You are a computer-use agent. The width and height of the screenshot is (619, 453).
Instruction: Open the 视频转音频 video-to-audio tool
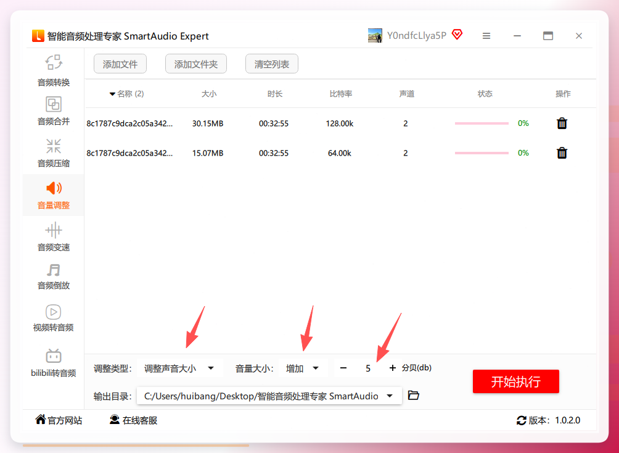point(54,318)
